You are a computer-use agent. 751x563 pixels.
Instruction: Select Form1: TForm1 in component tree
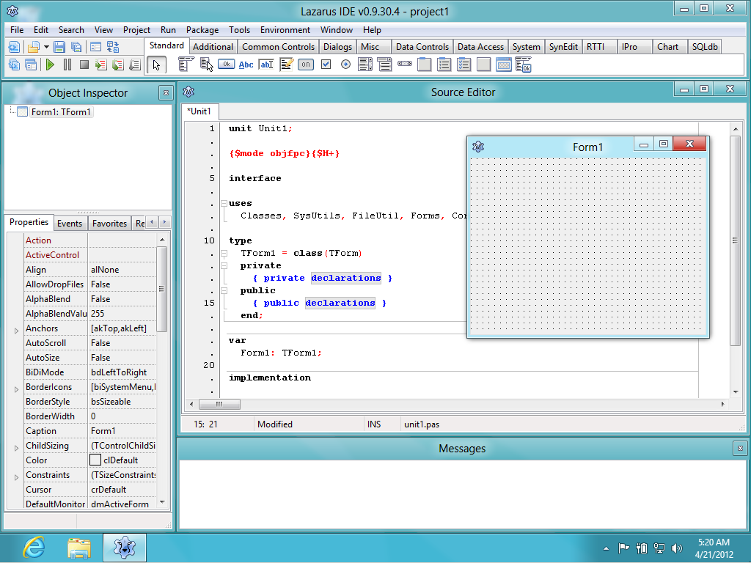coord(61,112)
